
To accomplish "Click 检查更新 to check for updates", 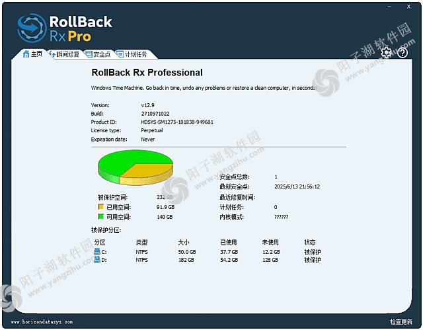I will (401, 321).
